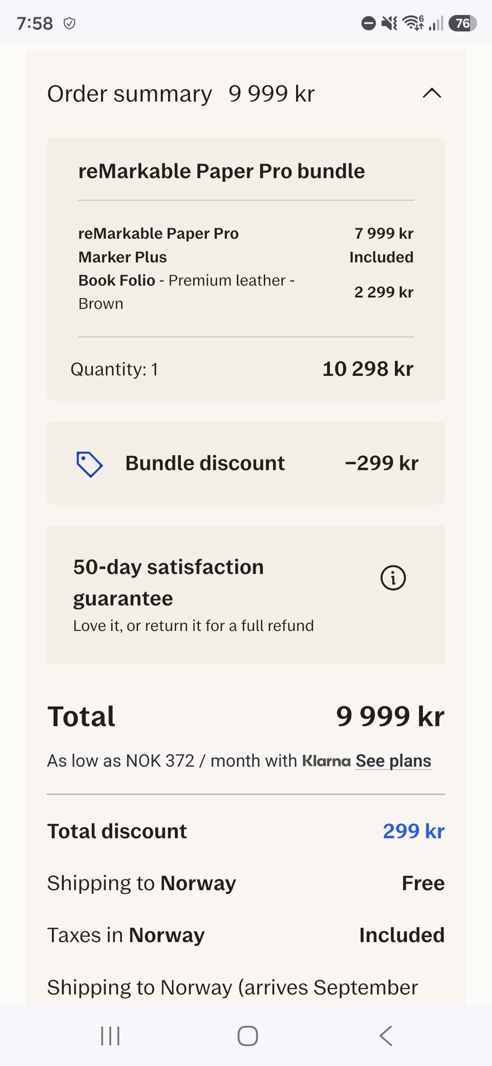Tap the satisfaction guarantee info icon
The width and height of the screenshot is (492, 1066).
[393, 578]
